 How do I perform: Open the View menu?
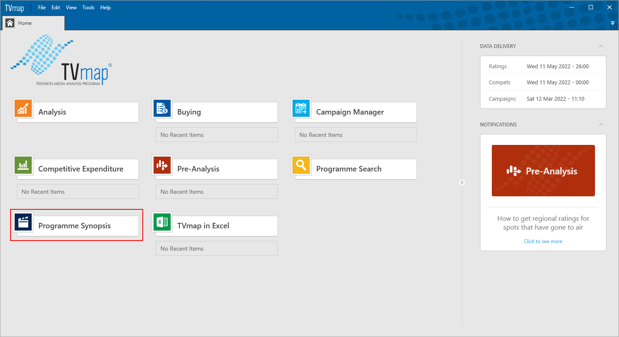71,8
